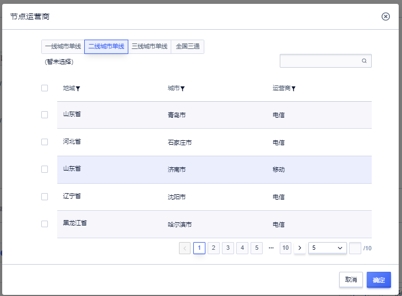The width and height of the screenshot is (402, 296).
Task: Go to next page with right arrow
Action: point(300,248)
